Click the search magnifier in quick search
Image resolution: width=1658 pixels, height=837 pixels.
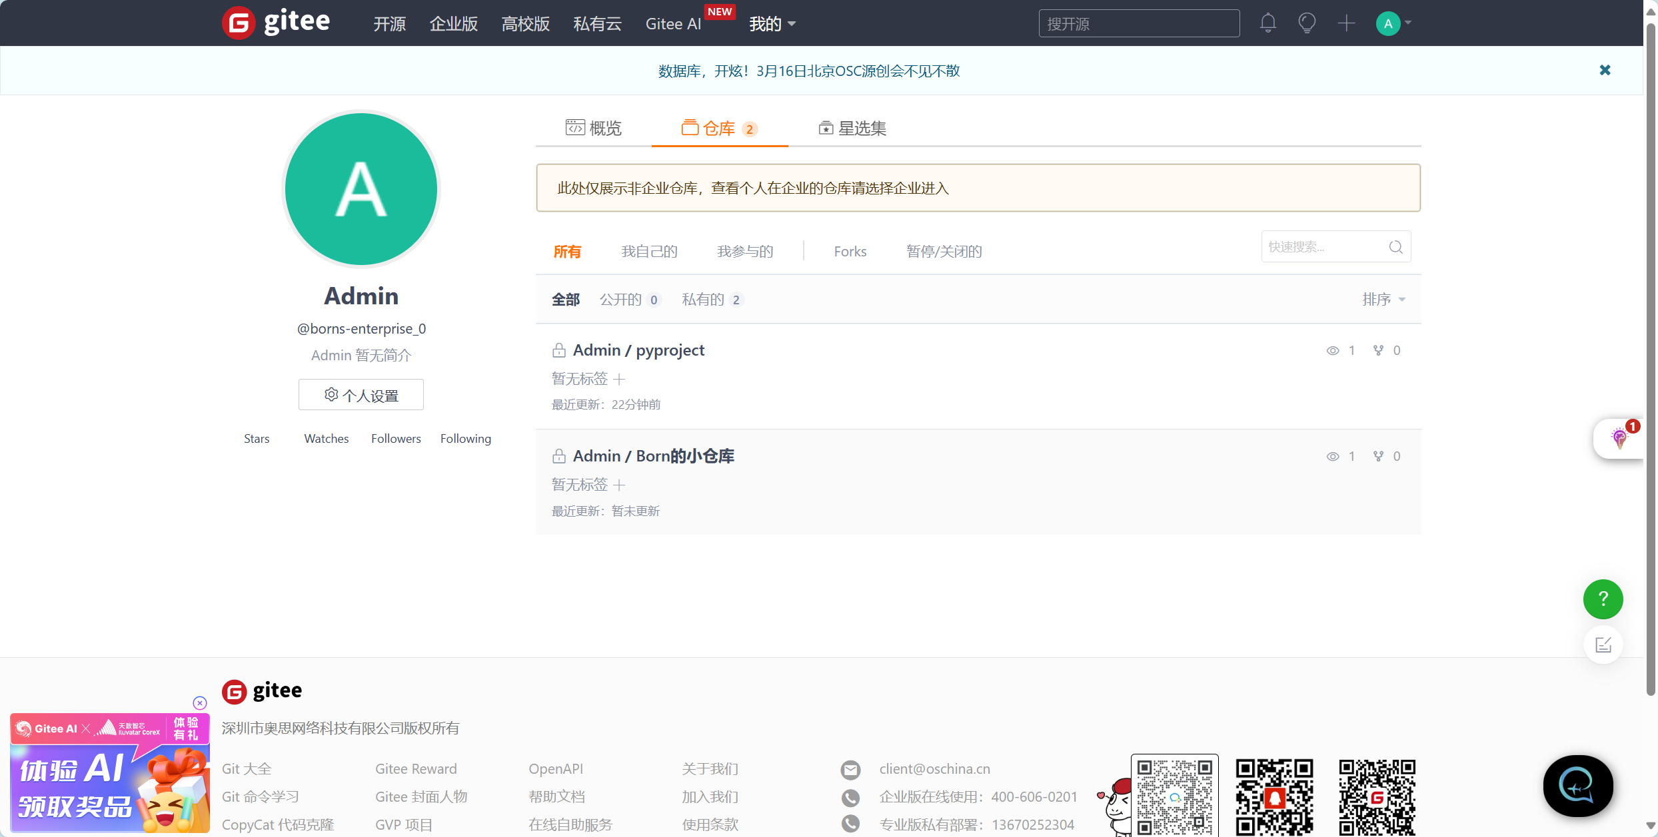click(x=1395, y=247)
